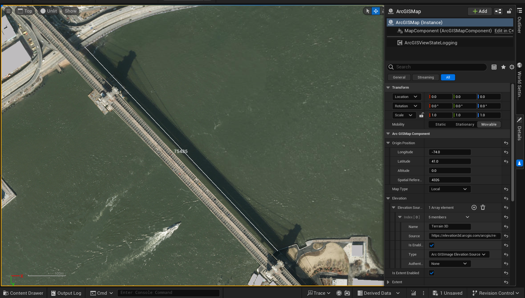The width and height of the screenshot is (525, 298).
Task: Open the Authentication None dropdown
Action: coord(449,264)
